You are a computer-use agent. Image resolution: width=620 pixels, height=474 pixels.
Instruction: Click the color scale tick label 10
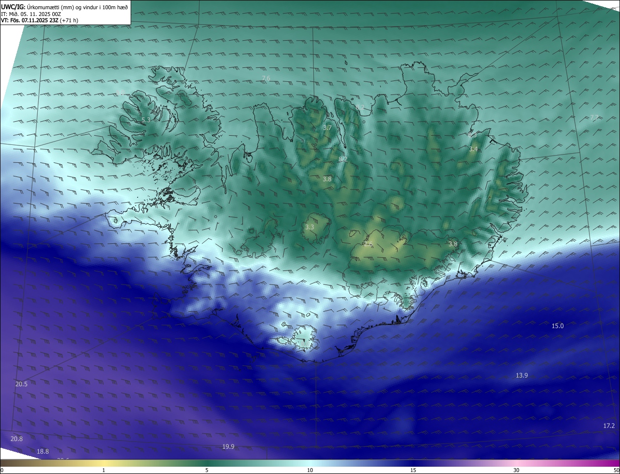(310, 470)
